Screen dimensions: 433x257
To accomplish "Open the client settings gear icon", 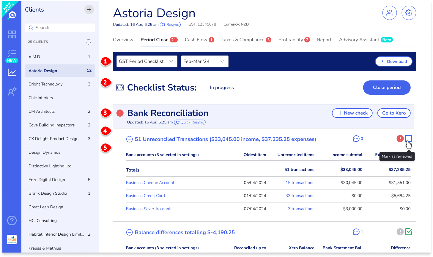I will pos(409,13).
